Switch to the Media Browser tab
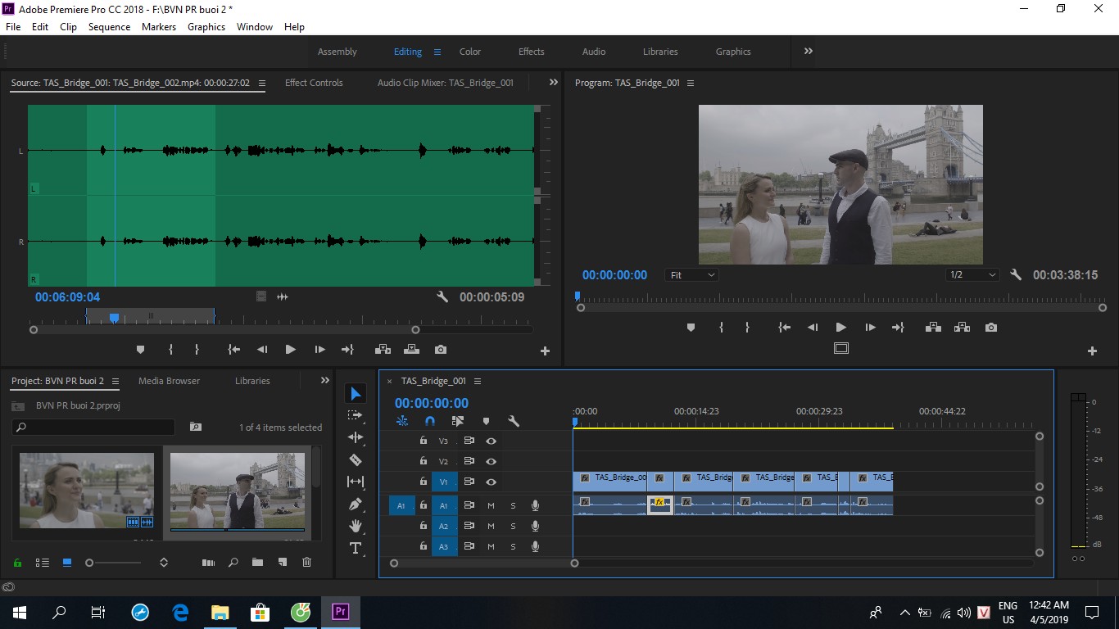This screenshot has width=1119, height=629. click(169, 381)
